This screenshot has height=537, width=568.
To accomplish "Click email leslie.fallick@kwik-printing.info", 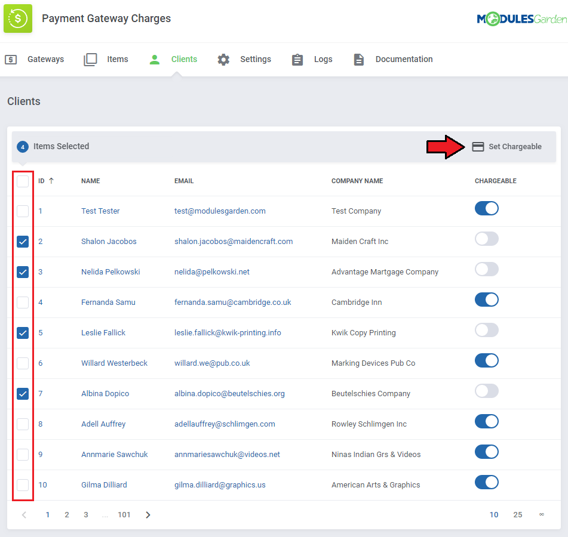I will (228, 332).
